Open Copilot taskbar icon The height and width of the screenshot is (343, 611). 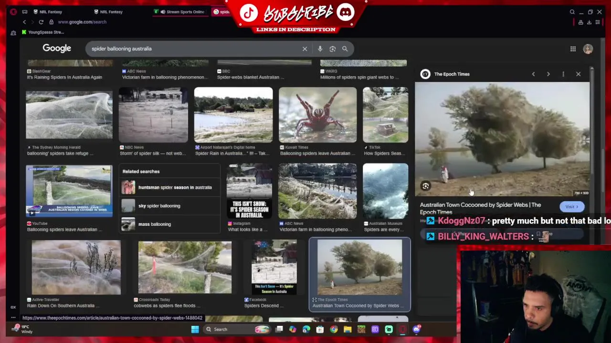[x=293, y=329]
